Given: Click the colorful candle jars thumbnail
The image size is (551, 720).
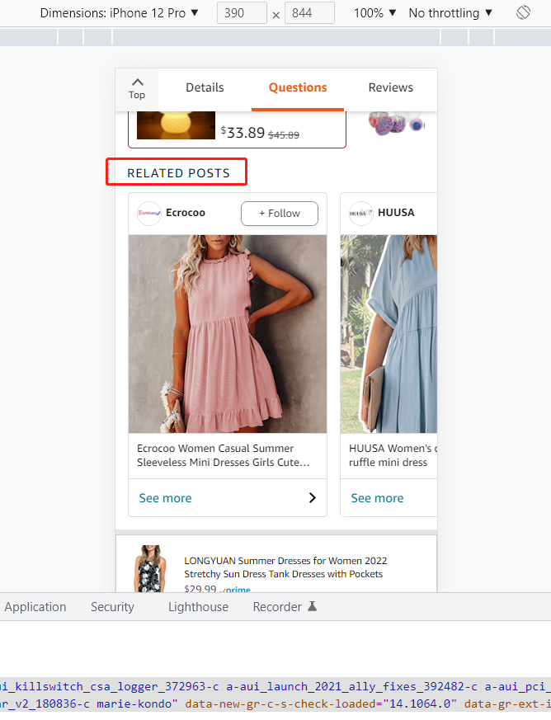Looking at the screenshot, I should tap(396, 123).
